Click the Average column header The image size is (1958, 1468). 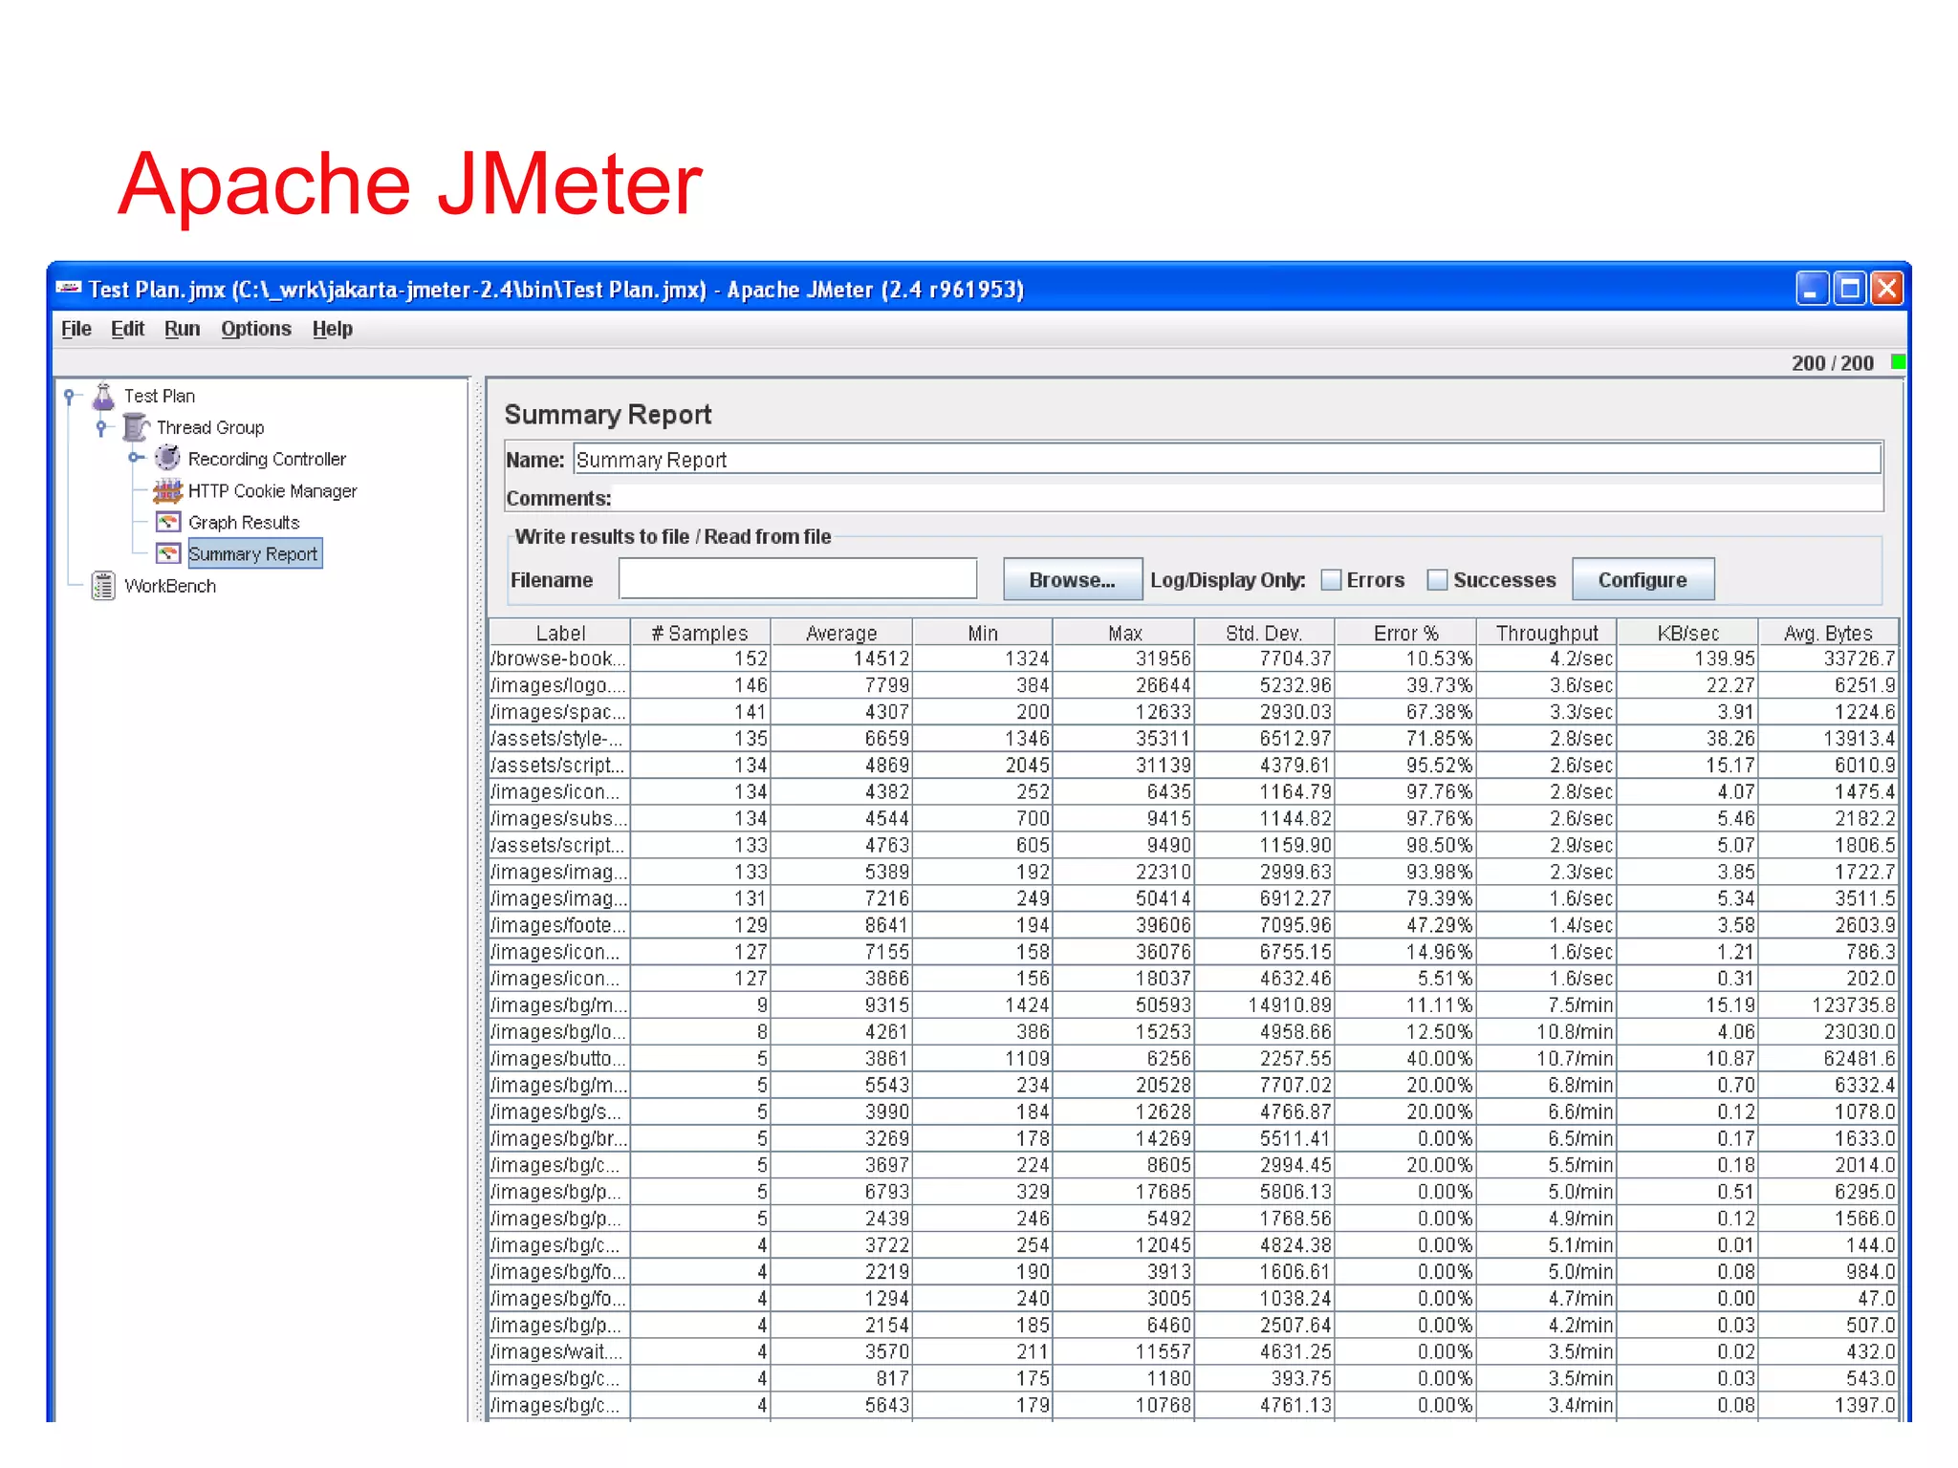click(841, 633)
